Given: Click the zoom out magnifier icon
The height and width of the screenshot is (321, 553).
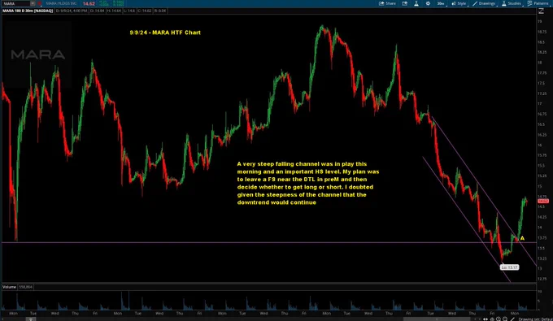Looking at the screenshot, I should pos(505,319).
